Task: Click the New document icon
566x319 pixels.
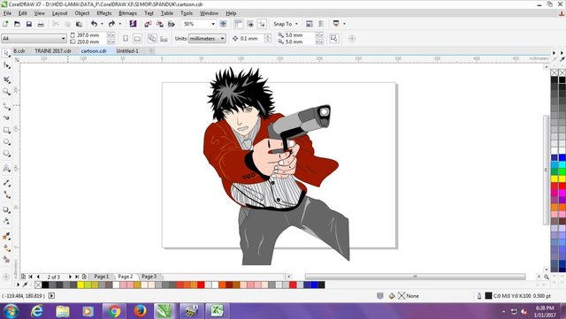Action: pos(5,24)
